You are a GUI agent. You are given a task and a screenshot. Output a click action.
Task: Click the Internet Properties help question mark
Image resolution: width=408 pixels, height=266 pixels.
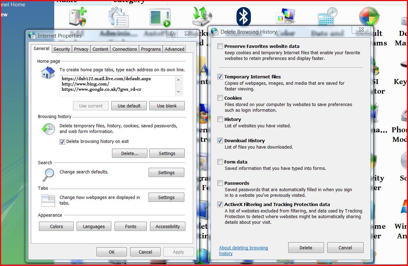tap(172, 33)
